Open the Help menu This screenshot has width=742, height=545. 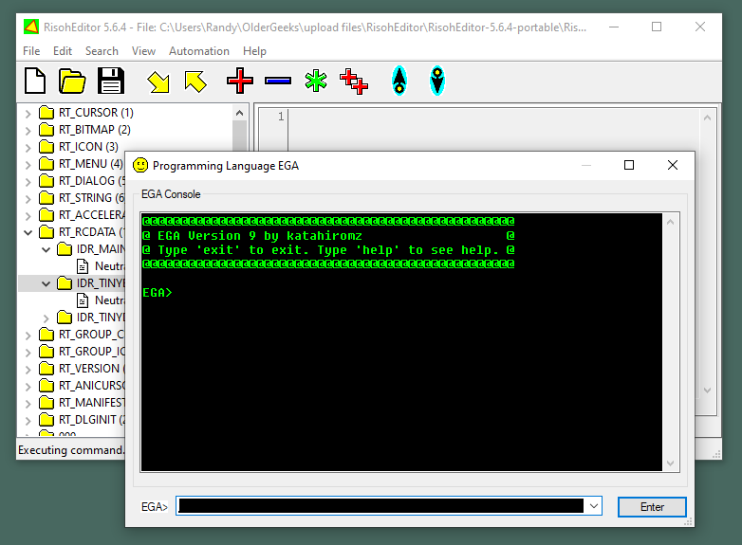point(254,51)
